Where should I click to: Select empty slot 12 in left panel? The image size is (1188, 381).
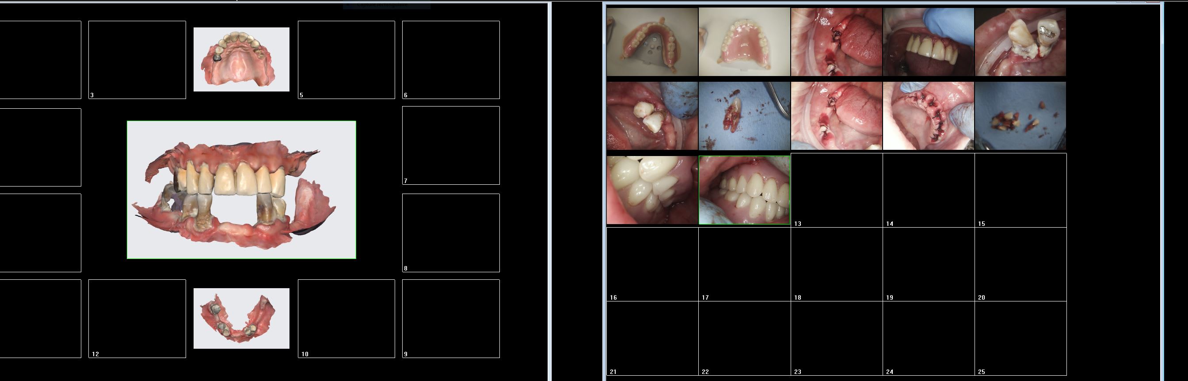click(137, 318)
